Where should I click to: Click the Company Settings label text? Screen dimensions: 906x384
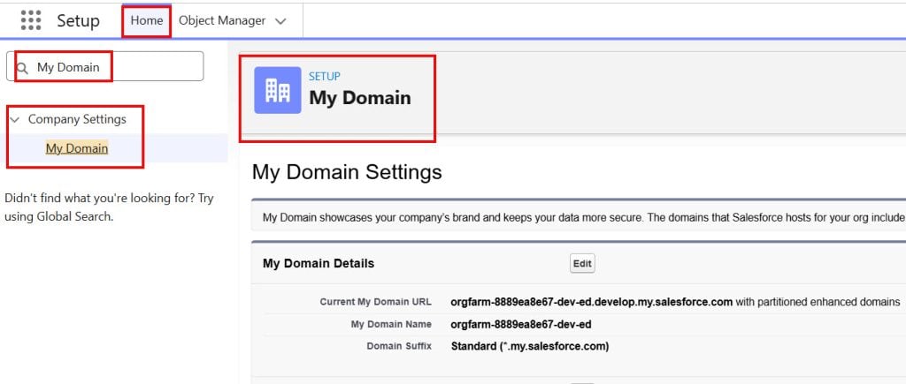pyautogui.click(x=77, y=119)
